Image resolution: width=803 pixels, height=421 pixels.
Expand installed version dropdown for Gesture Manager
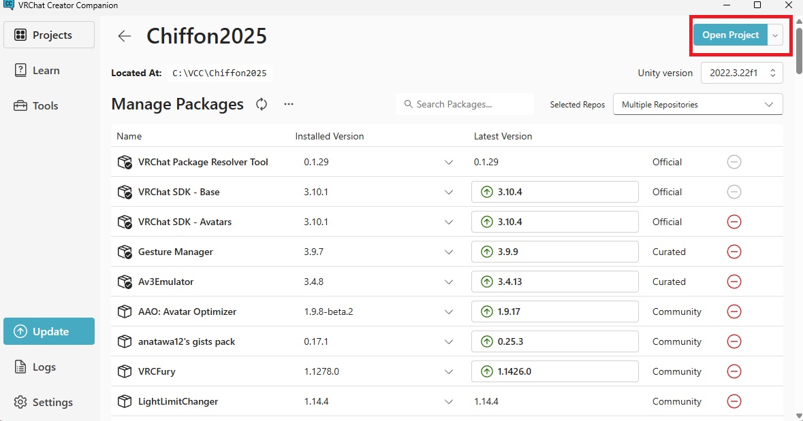pyautogui.click(x=449, y=252)
